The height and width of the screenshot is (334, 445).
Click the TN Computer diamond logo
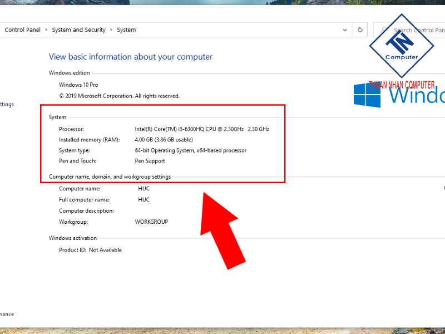pyautogui.click(x=402, y=46)
